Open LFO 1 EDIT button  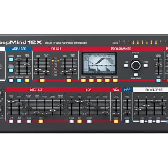(x=42, y=81)
